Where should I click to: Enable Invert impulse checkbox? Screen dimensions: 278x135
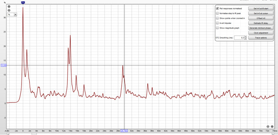point(217,23)
